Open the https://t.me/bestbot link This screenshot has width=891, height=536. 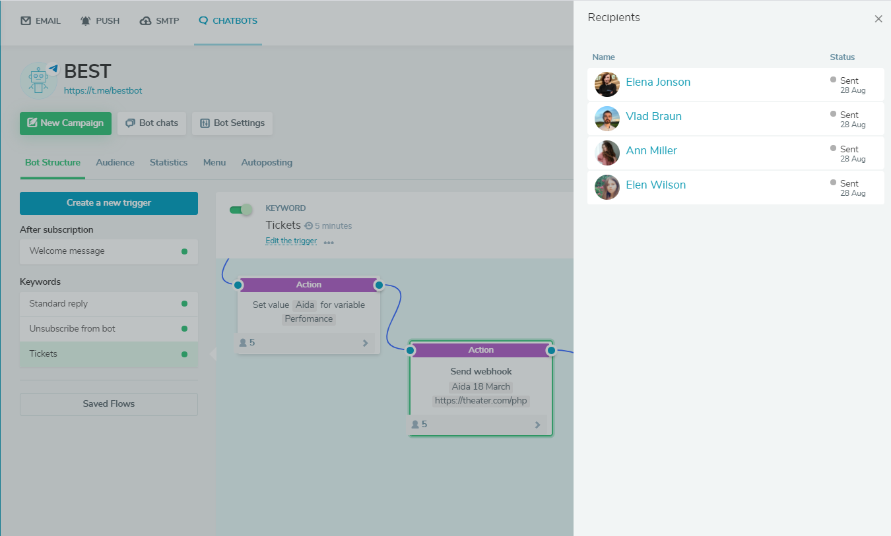[103, 90]
